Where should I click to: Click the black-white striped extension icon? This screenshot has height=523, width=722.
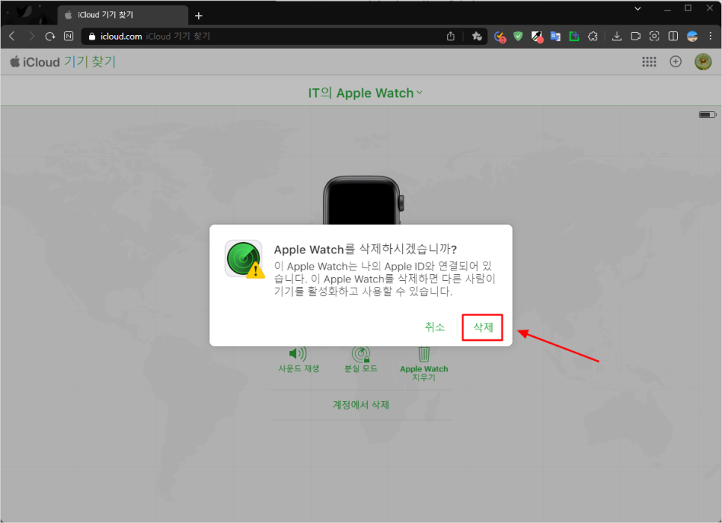click(537, 37)
